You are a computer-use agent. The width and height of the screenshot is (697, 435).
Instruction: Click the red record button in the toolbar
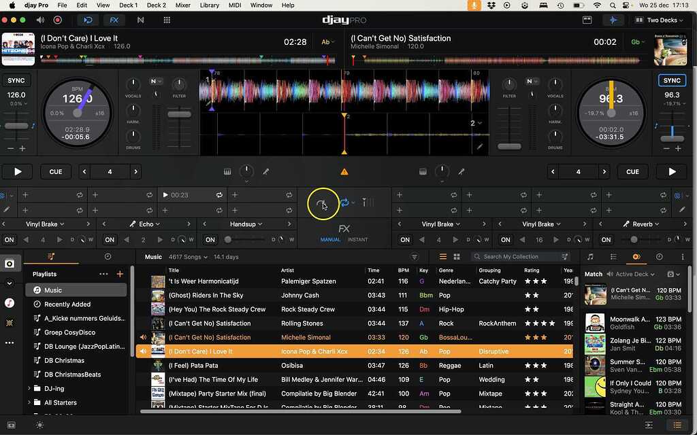(x=57, y=20)
